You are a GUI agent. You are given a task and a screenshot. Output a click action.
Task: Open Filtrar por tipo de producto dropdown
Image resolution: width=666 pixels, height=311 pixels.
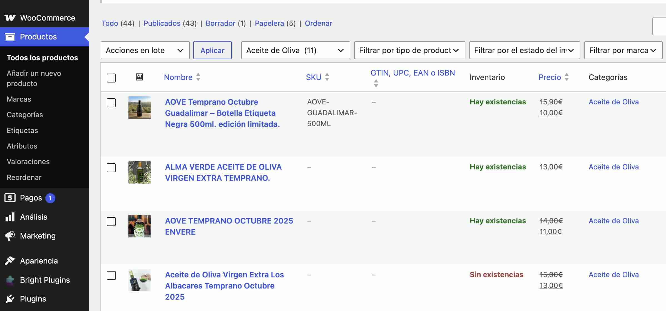pyautogui.click(x=409, y=50)
